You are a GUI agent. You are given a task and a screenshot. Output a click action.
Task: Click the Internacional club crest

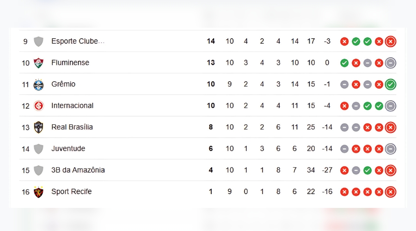39,106
